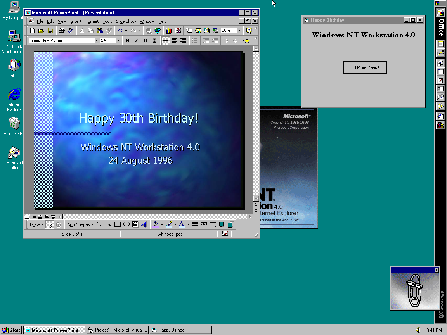
Task: Open the font size 24 dropdown
Action: pyautogui.click(x=118, y=40)
